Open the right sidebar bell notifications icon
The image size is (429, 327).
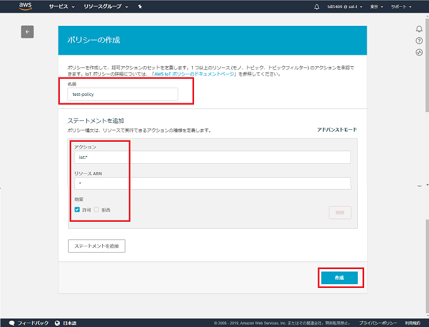tap(419, 29)
